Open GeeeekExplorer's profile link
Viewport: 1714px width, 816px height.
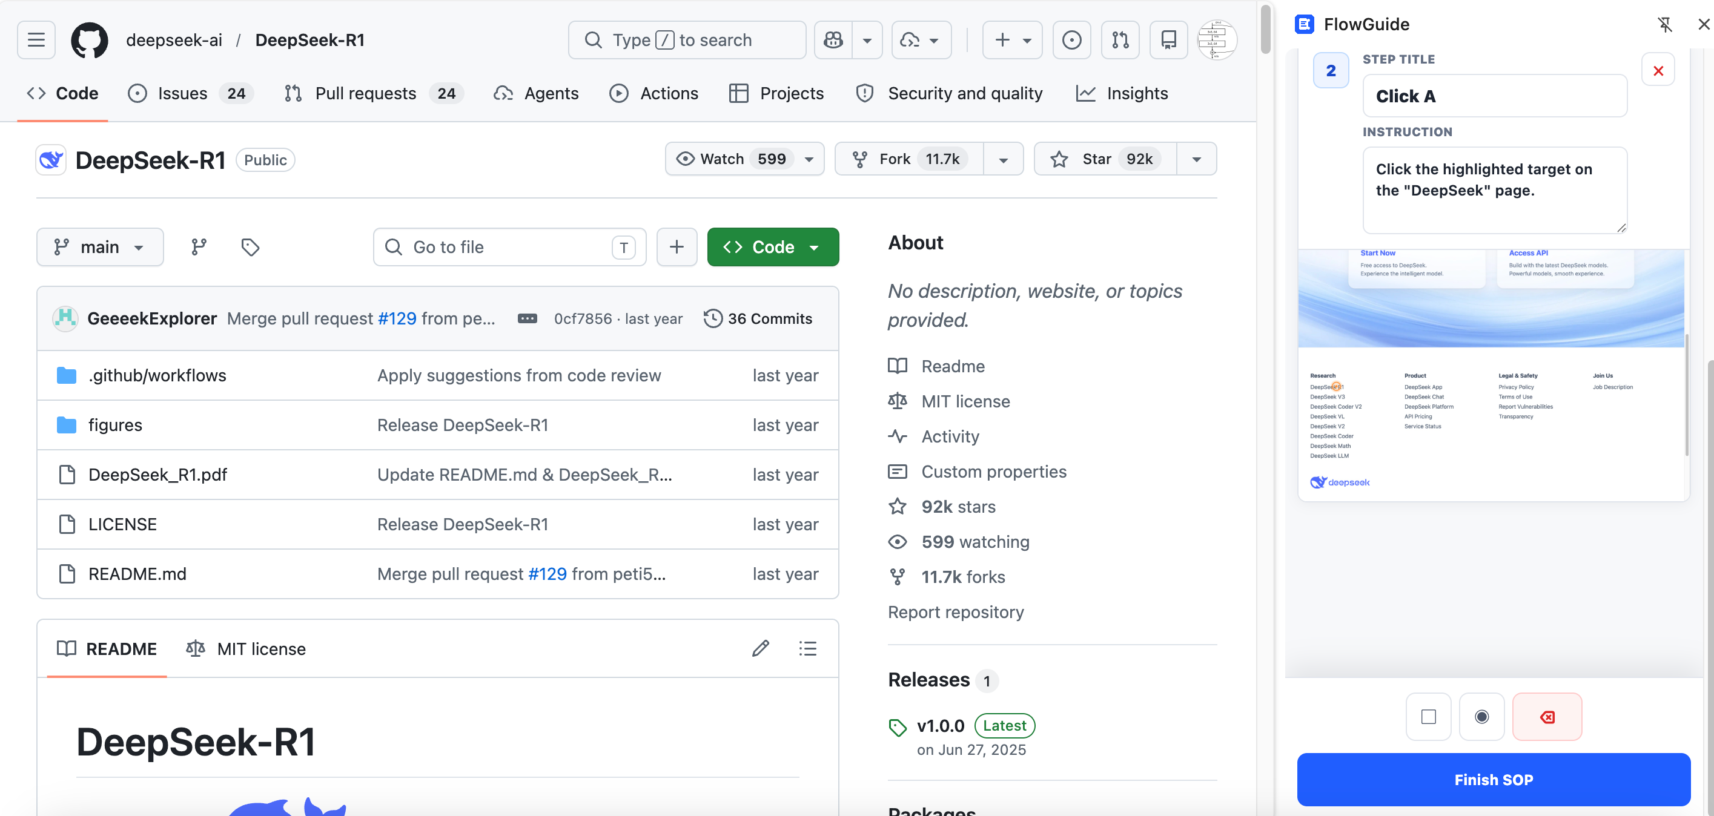tap(151, 318)
